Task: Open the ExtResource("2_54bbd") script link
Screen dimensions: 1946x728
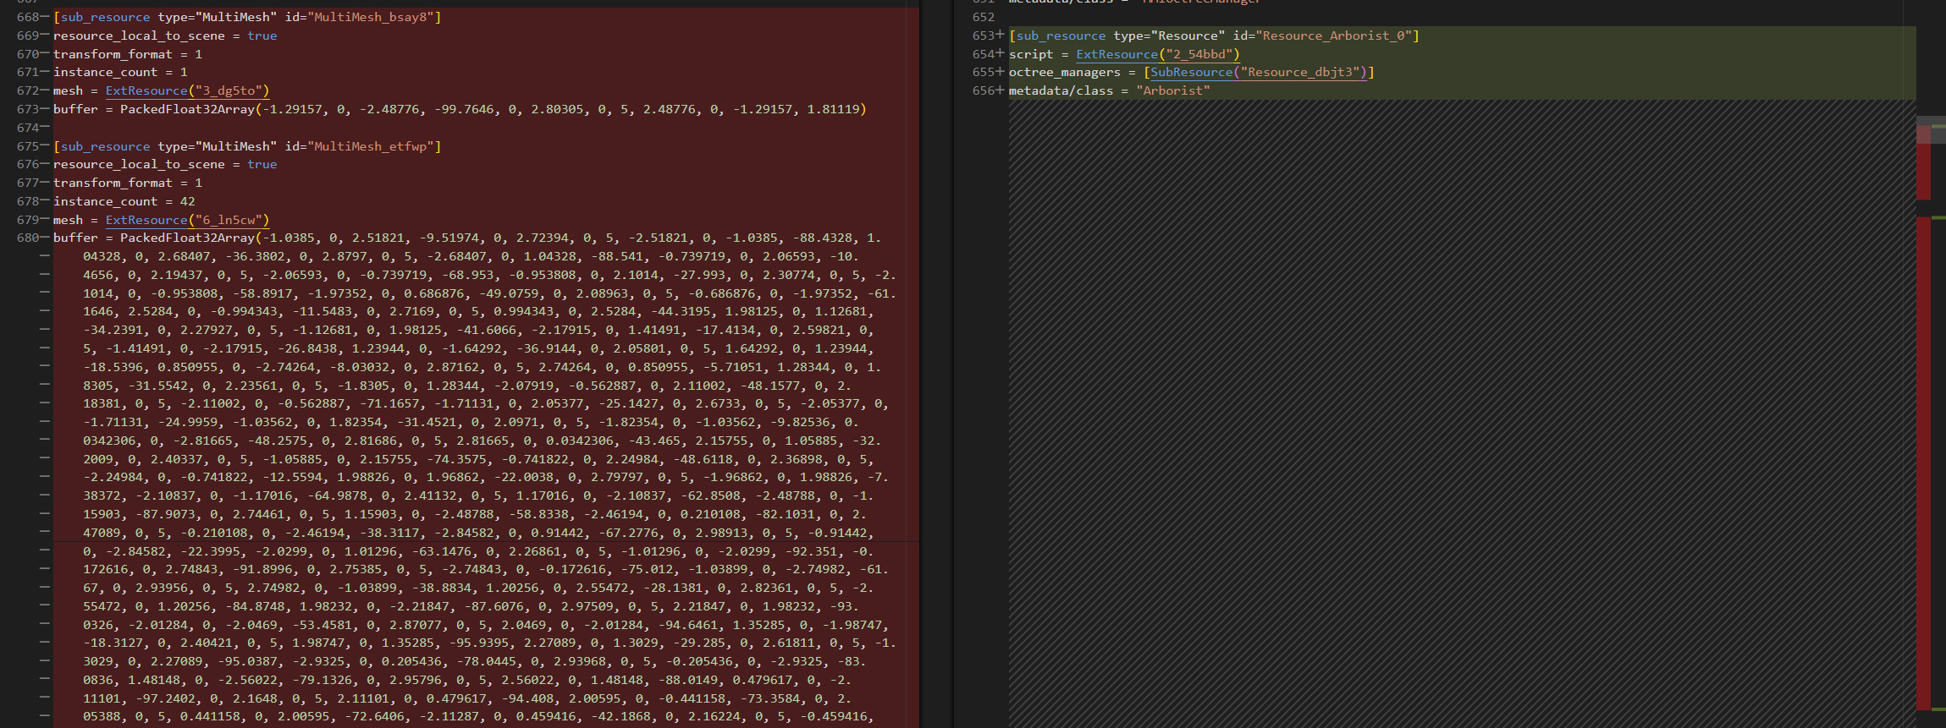Action: point(1158,54)
